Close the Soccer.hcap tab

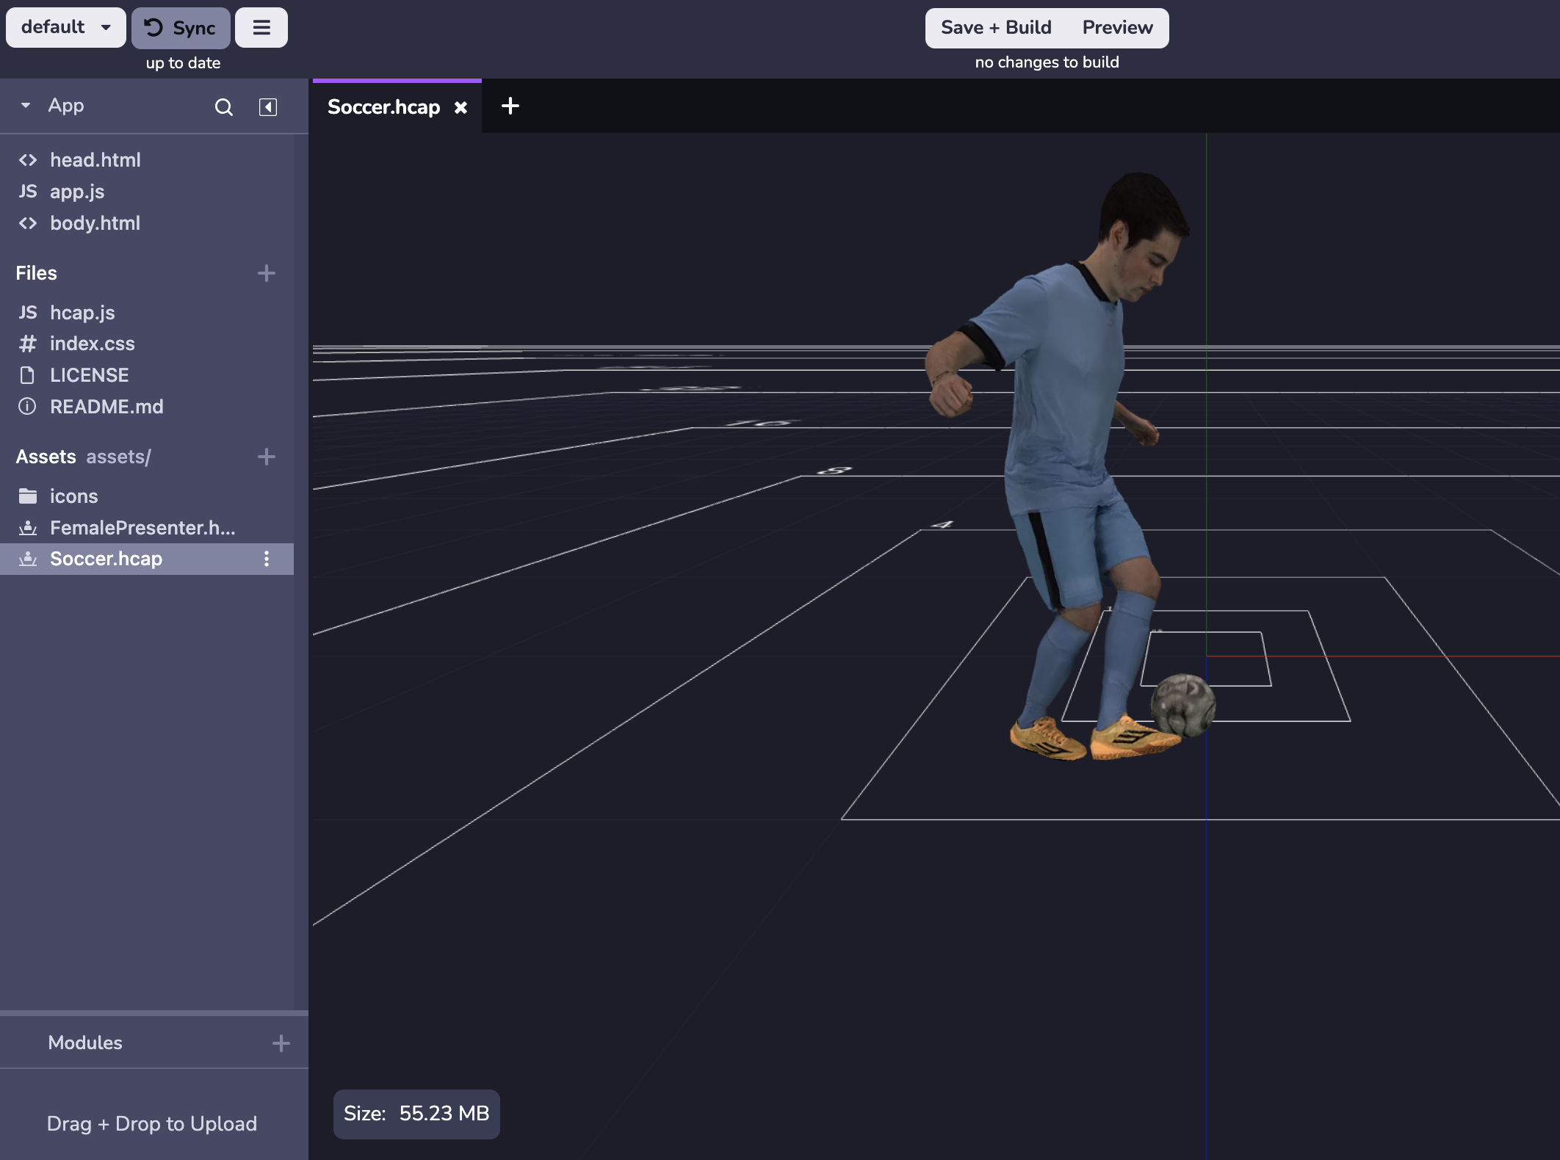click(x=461, y=107)
